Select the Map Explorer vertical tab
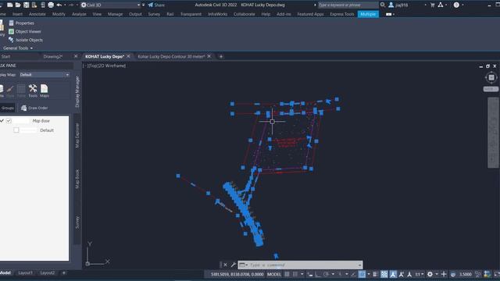500x281 pixels. (77, 135)
